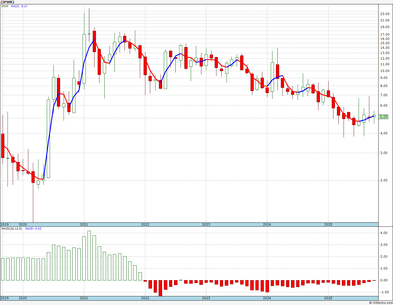Click 2023 on the price chart timeline
The image size is (393, 305).
206,224
